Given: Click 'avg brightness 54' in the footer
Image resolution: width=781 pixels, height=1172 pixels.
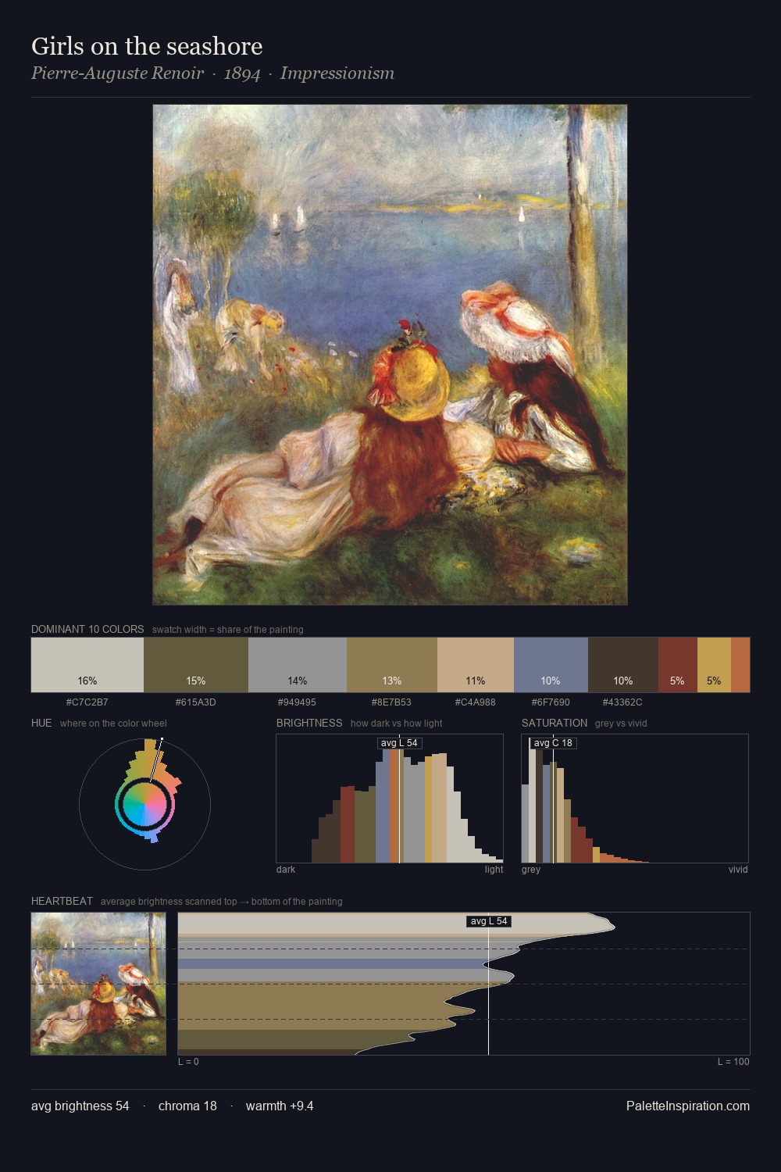Looking at the screenshot, I should pyautogui.click(x=80, y=1106).
